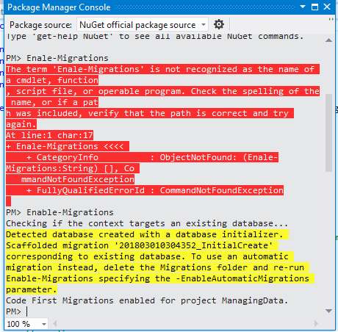Open NuGet settings via the gear icon
The height and width of the screenshot is (332, 338).
219,24
